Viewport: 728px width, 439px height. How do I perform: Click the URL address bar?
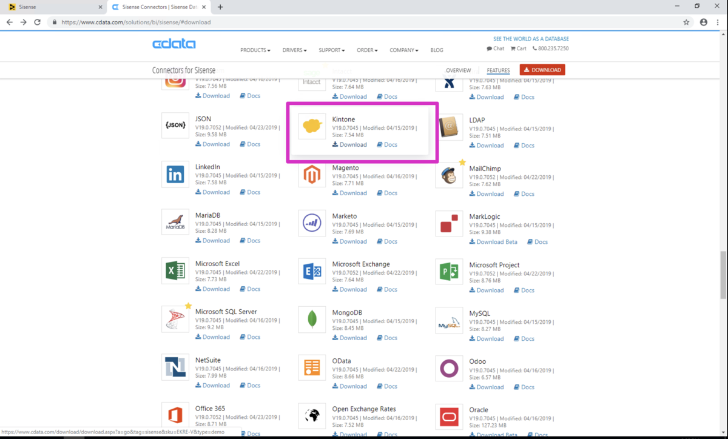tap(364, 22)
